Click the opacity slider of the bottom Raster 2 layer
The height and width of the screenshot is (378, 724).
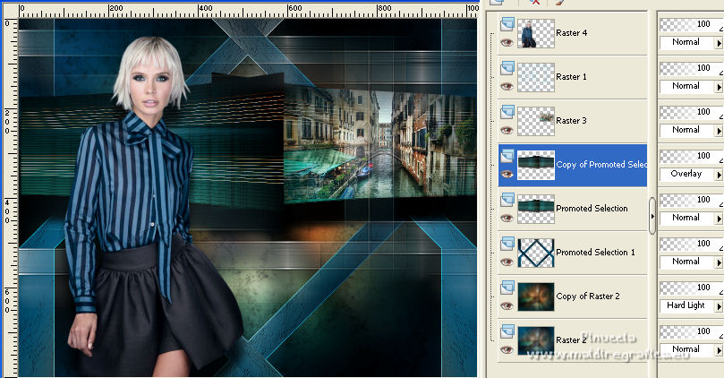pos(691,331)
